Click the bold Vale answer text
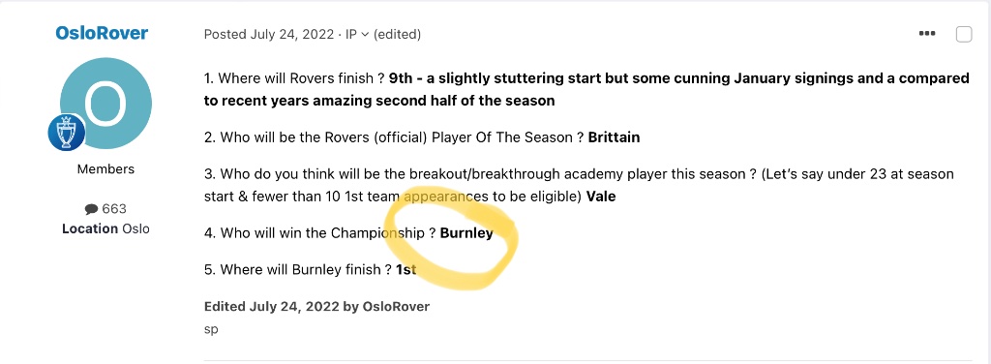 [x=600, y=197]
